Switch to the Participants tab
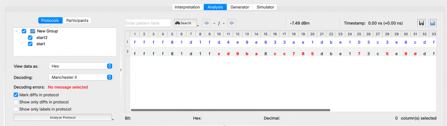Image resolution: width=447 pixels, height=126 pixels. coord(77,21)
